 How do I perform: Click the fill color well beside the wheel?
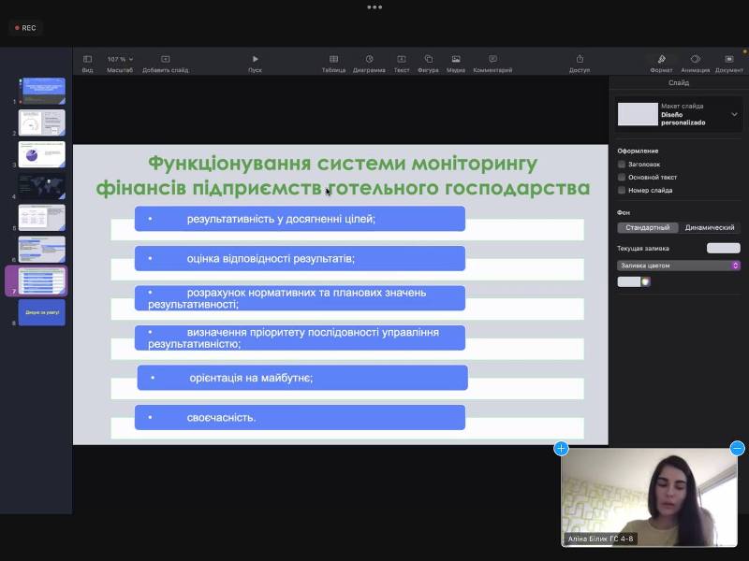(629, 282)
